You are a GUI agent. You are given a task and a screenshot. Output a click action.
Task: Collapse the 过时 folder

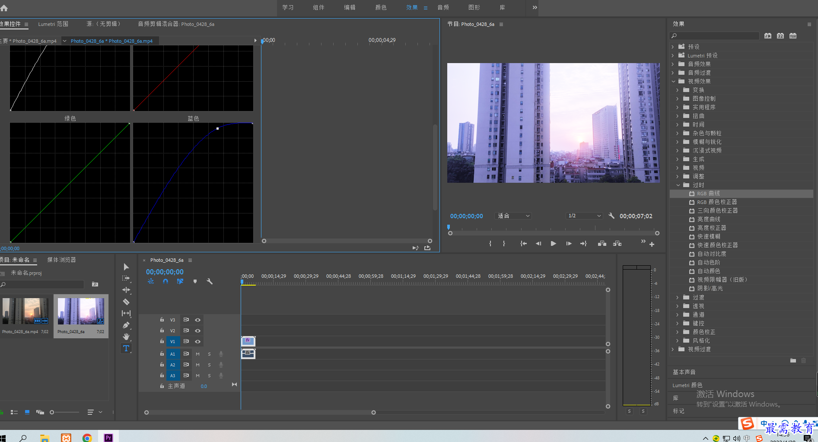(x=678, y=185)
